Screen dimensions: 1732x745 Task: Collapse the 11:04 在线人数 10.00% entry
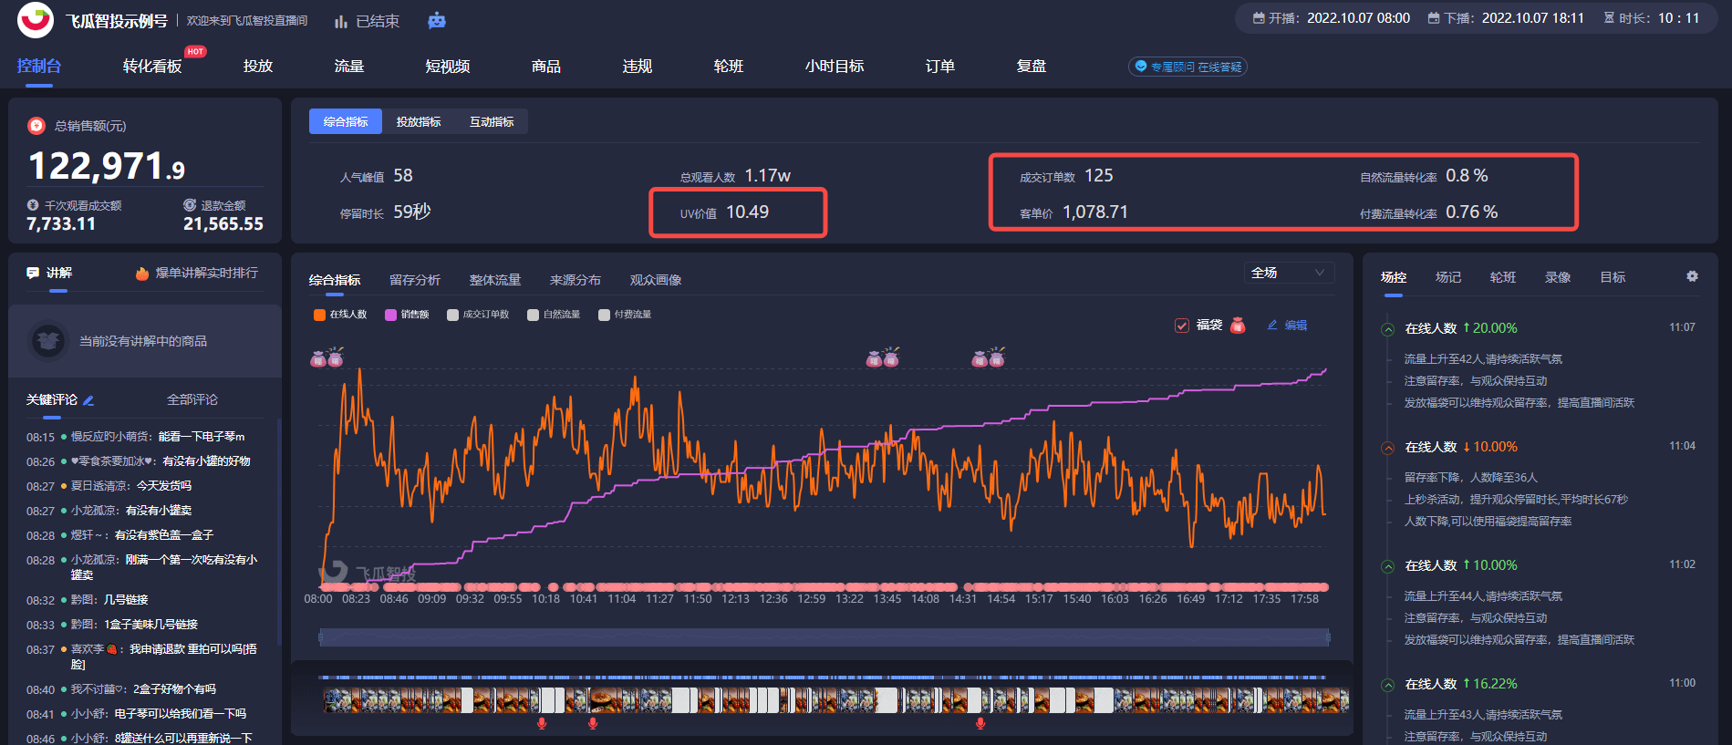[x=1387, y=448]
